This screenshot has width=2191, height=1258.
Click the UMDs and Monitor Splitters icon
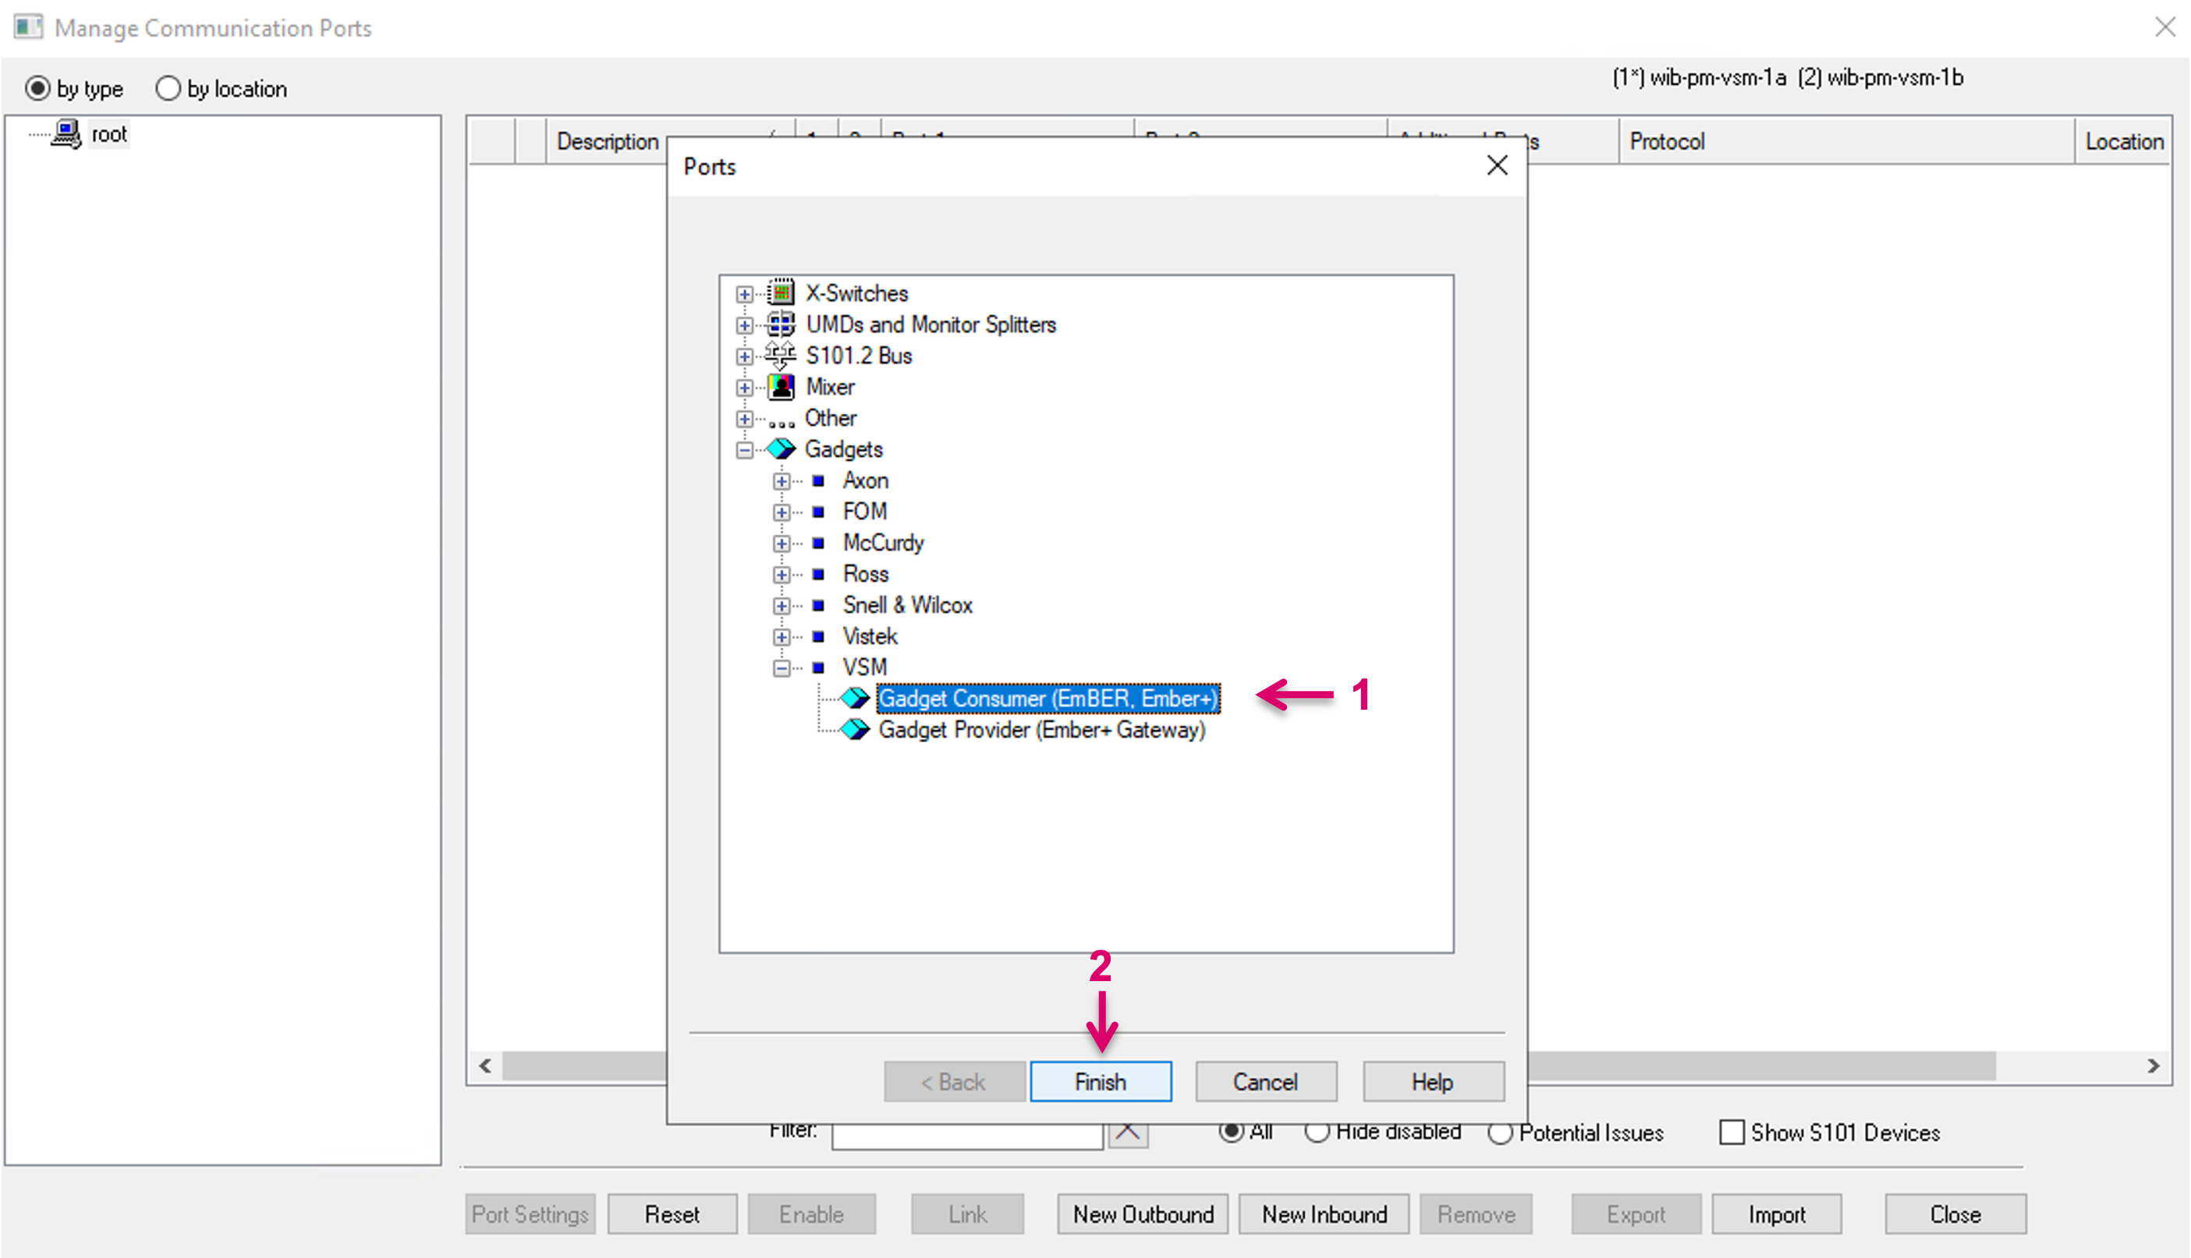tap(781, 324)
